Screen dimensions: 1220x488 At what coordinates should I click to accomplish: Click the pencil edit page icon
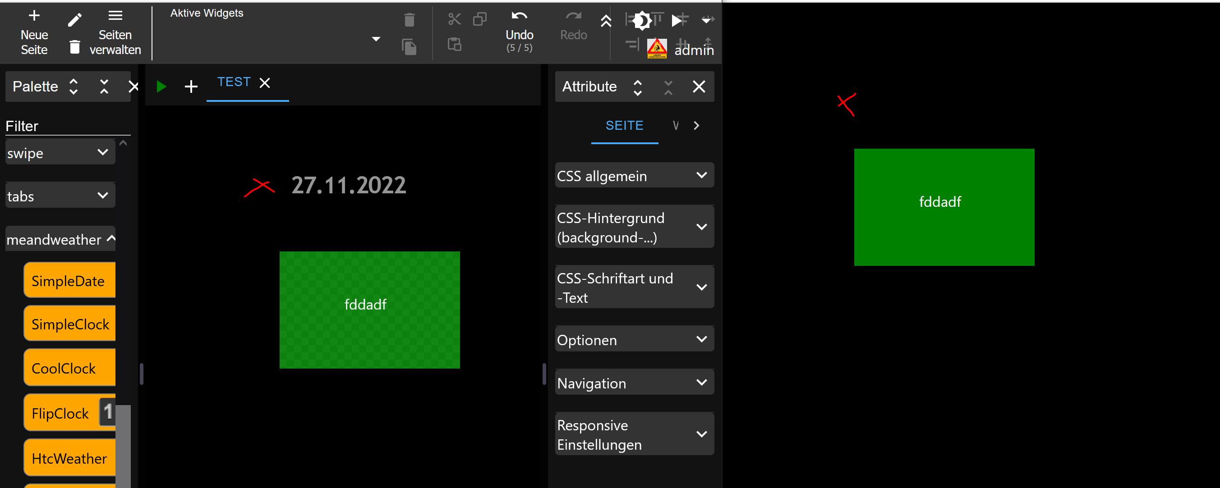pyautogui.click(x=74, y=20)
